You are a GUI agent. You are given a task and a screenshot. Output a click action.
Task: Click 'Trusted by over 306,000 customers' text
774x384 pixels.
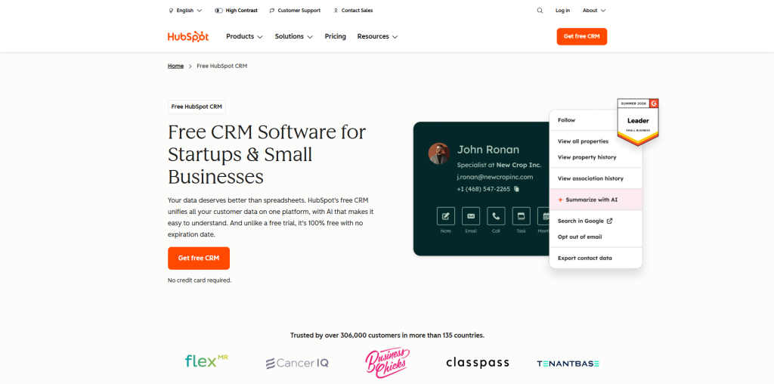[387, 336]
